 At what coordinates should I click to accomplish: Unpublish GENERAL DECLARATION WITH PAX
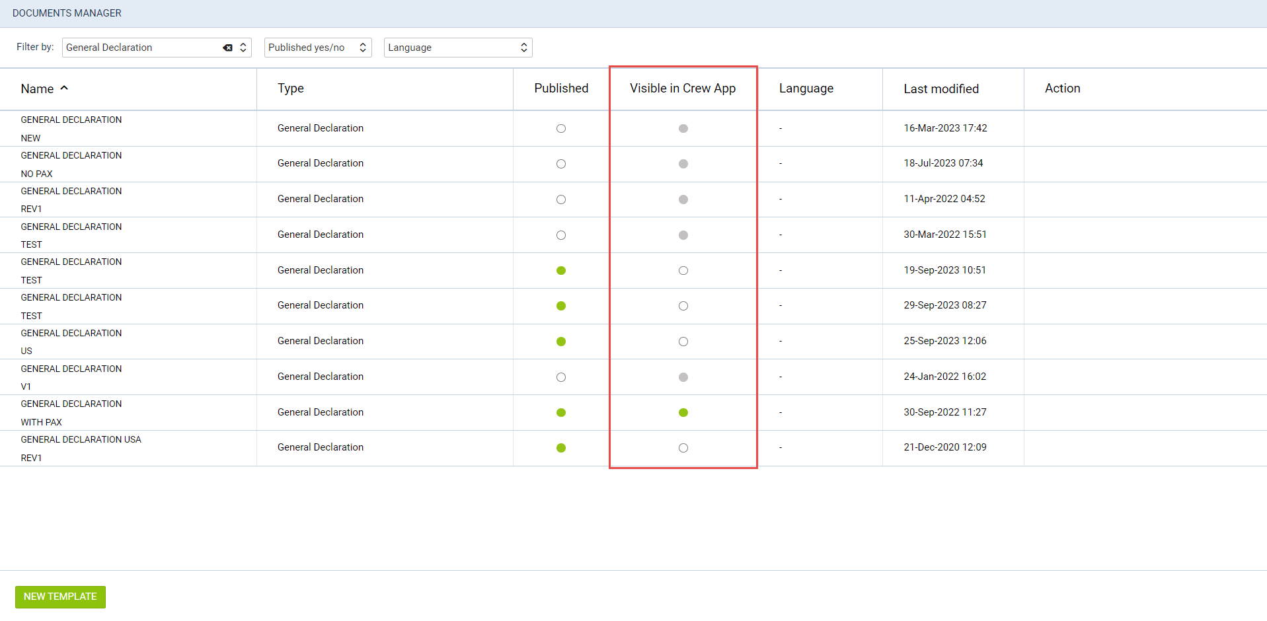pos(561,412)
